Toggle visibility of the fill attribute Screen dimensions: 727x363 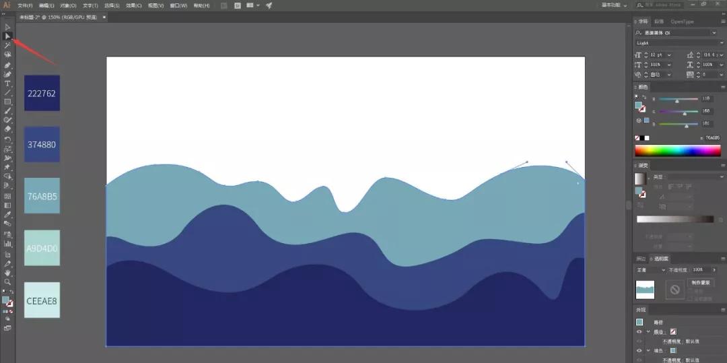point(639,350)
